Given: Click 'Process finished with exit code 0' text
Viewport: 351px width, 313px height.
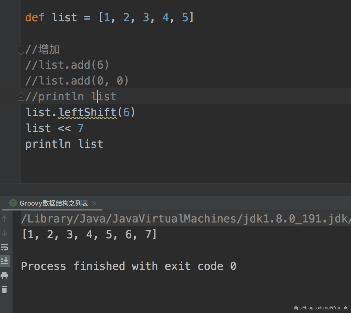Looking at the screenshot, I should 129,266.
